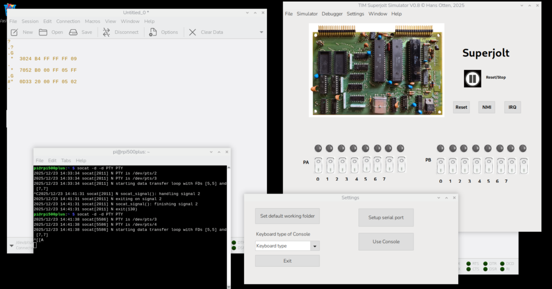Screen dimensions: 552x289
Task: Click the Superjolt circuit board image
Action: pyautogui.click(x=376, y=70)
